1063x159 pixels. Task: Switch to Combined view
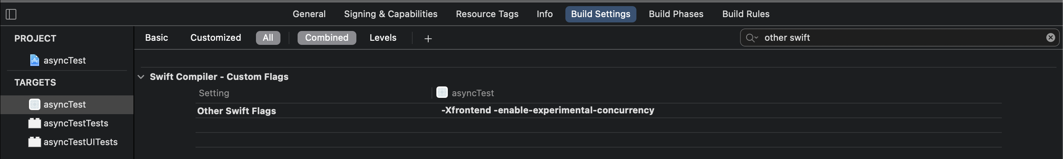[327, 38]
